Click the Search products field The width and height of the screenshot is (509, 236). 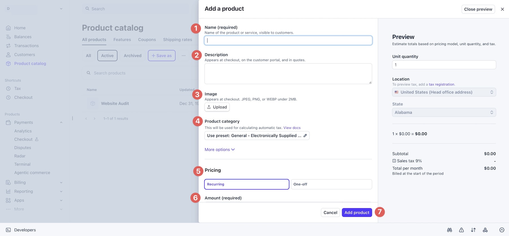[141, 73]
